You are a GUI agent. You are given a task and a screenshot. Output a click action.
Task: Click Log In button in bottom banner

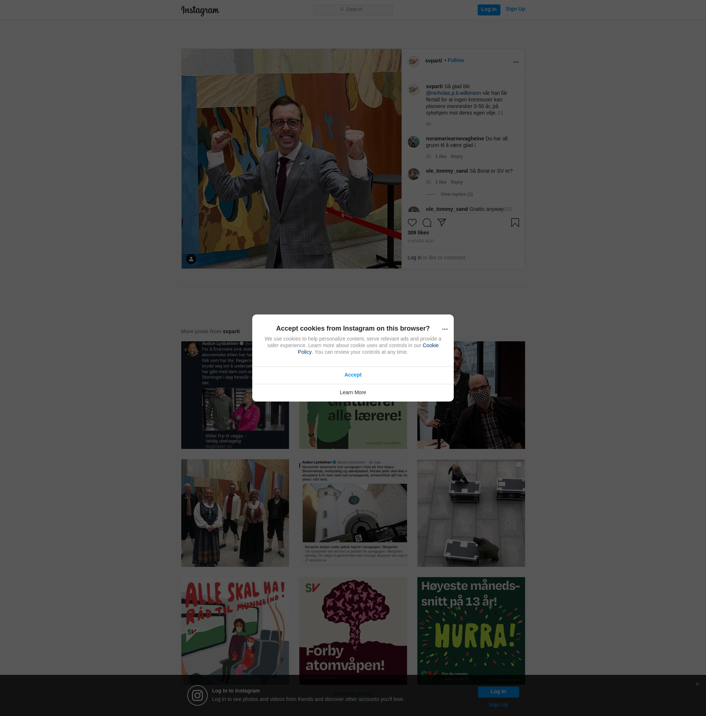pos(498,692)
